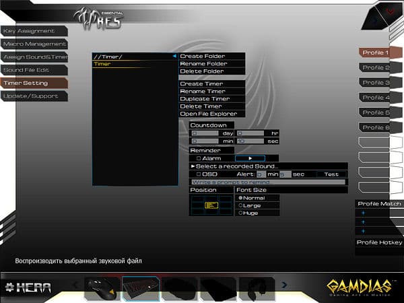Switch to Profile 6
This screenshot has width=404, height=303.
tap(380, 127)
